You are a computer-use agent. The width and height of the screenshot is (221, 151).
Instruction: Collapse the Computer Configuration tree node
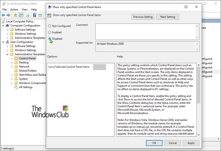(x=3, y=25)
